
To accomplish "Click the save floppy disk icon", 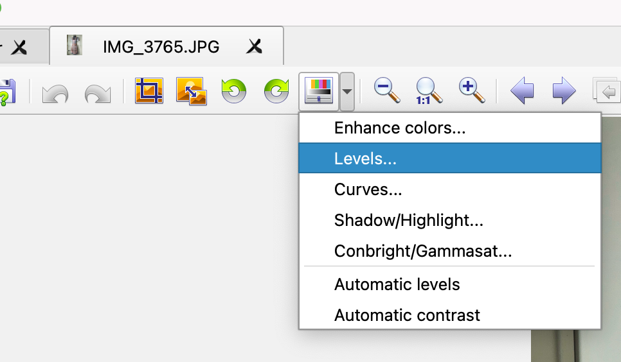I will (x=7, y=92).
